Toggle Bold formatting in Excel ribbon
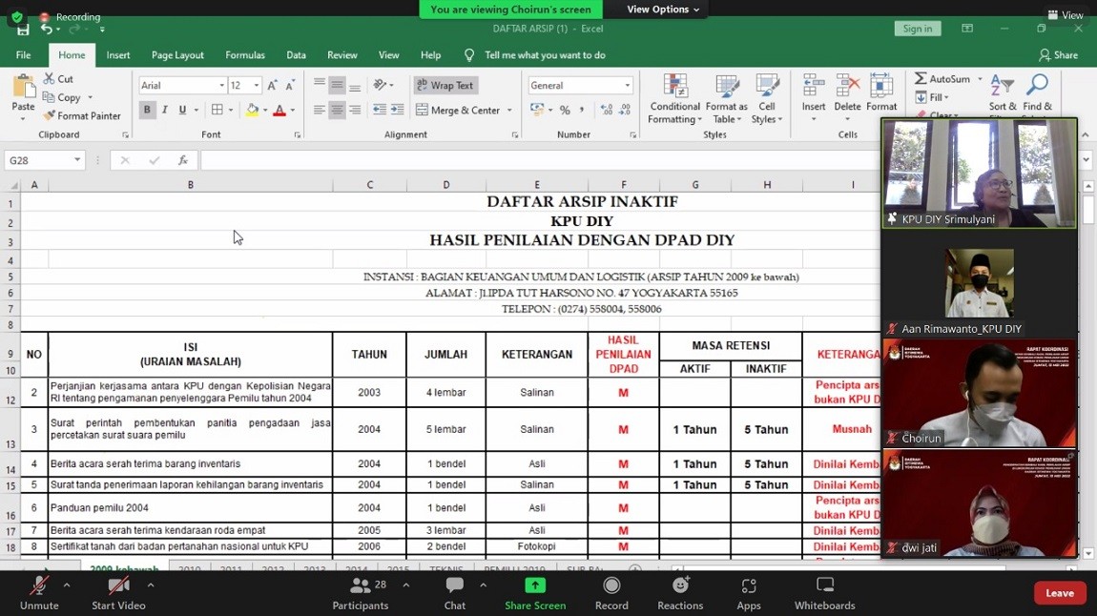1097x616 pixels. (x=147, y=111)
